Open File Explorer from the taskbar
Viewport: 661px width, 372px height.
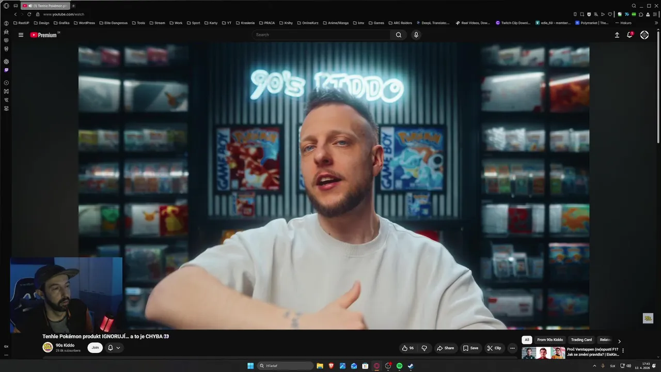pyautogui.click(x=320, y=366)
